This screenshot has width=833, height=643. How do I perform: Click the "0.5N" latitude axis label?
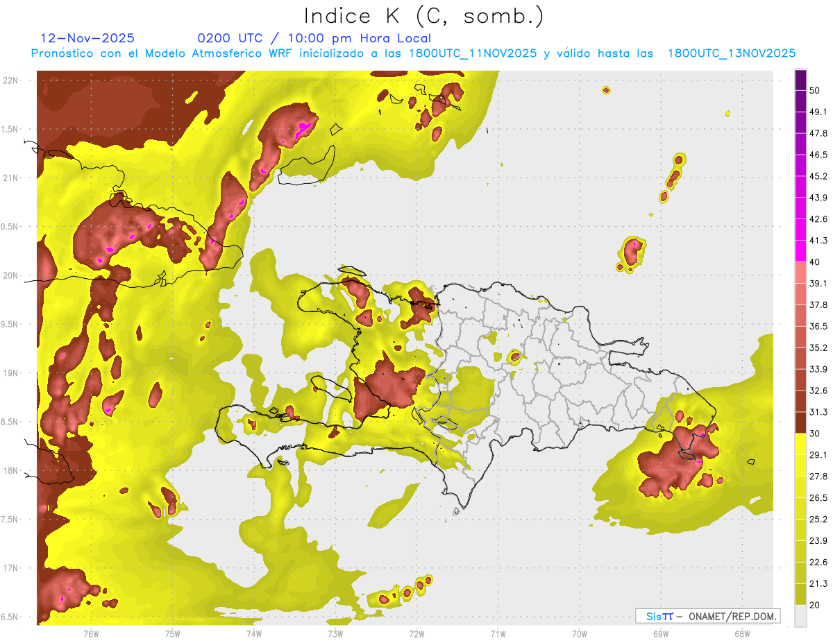[10, 227]
